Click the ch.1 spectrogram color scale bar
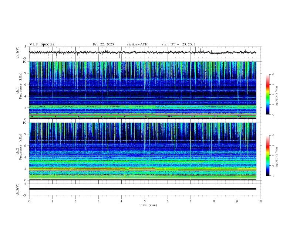This screenshot has height=226, width=293. [267, 95]
